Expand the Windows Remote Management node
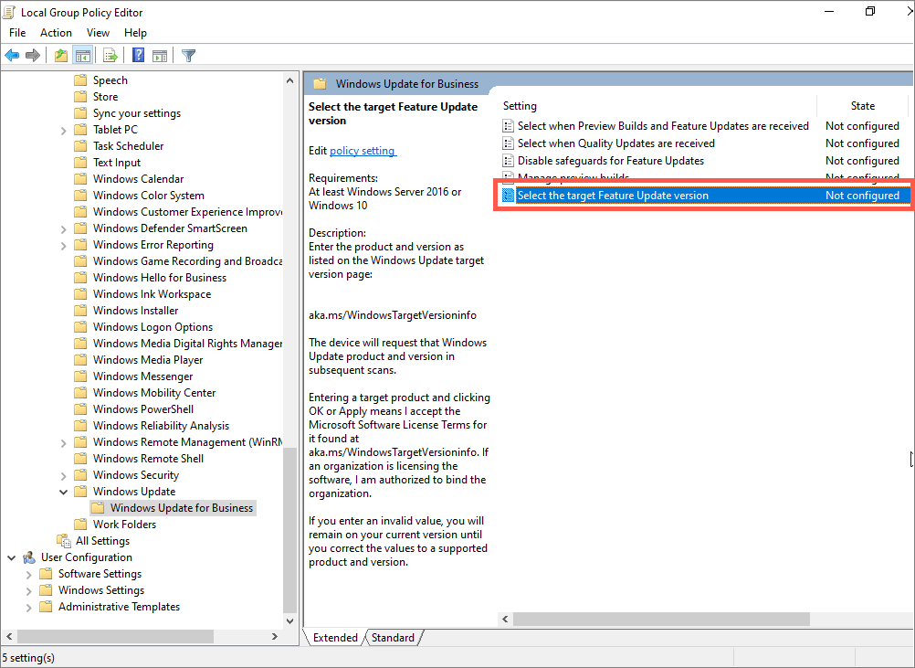The height and width of the screenshot is (668, 915). [64, 442]
